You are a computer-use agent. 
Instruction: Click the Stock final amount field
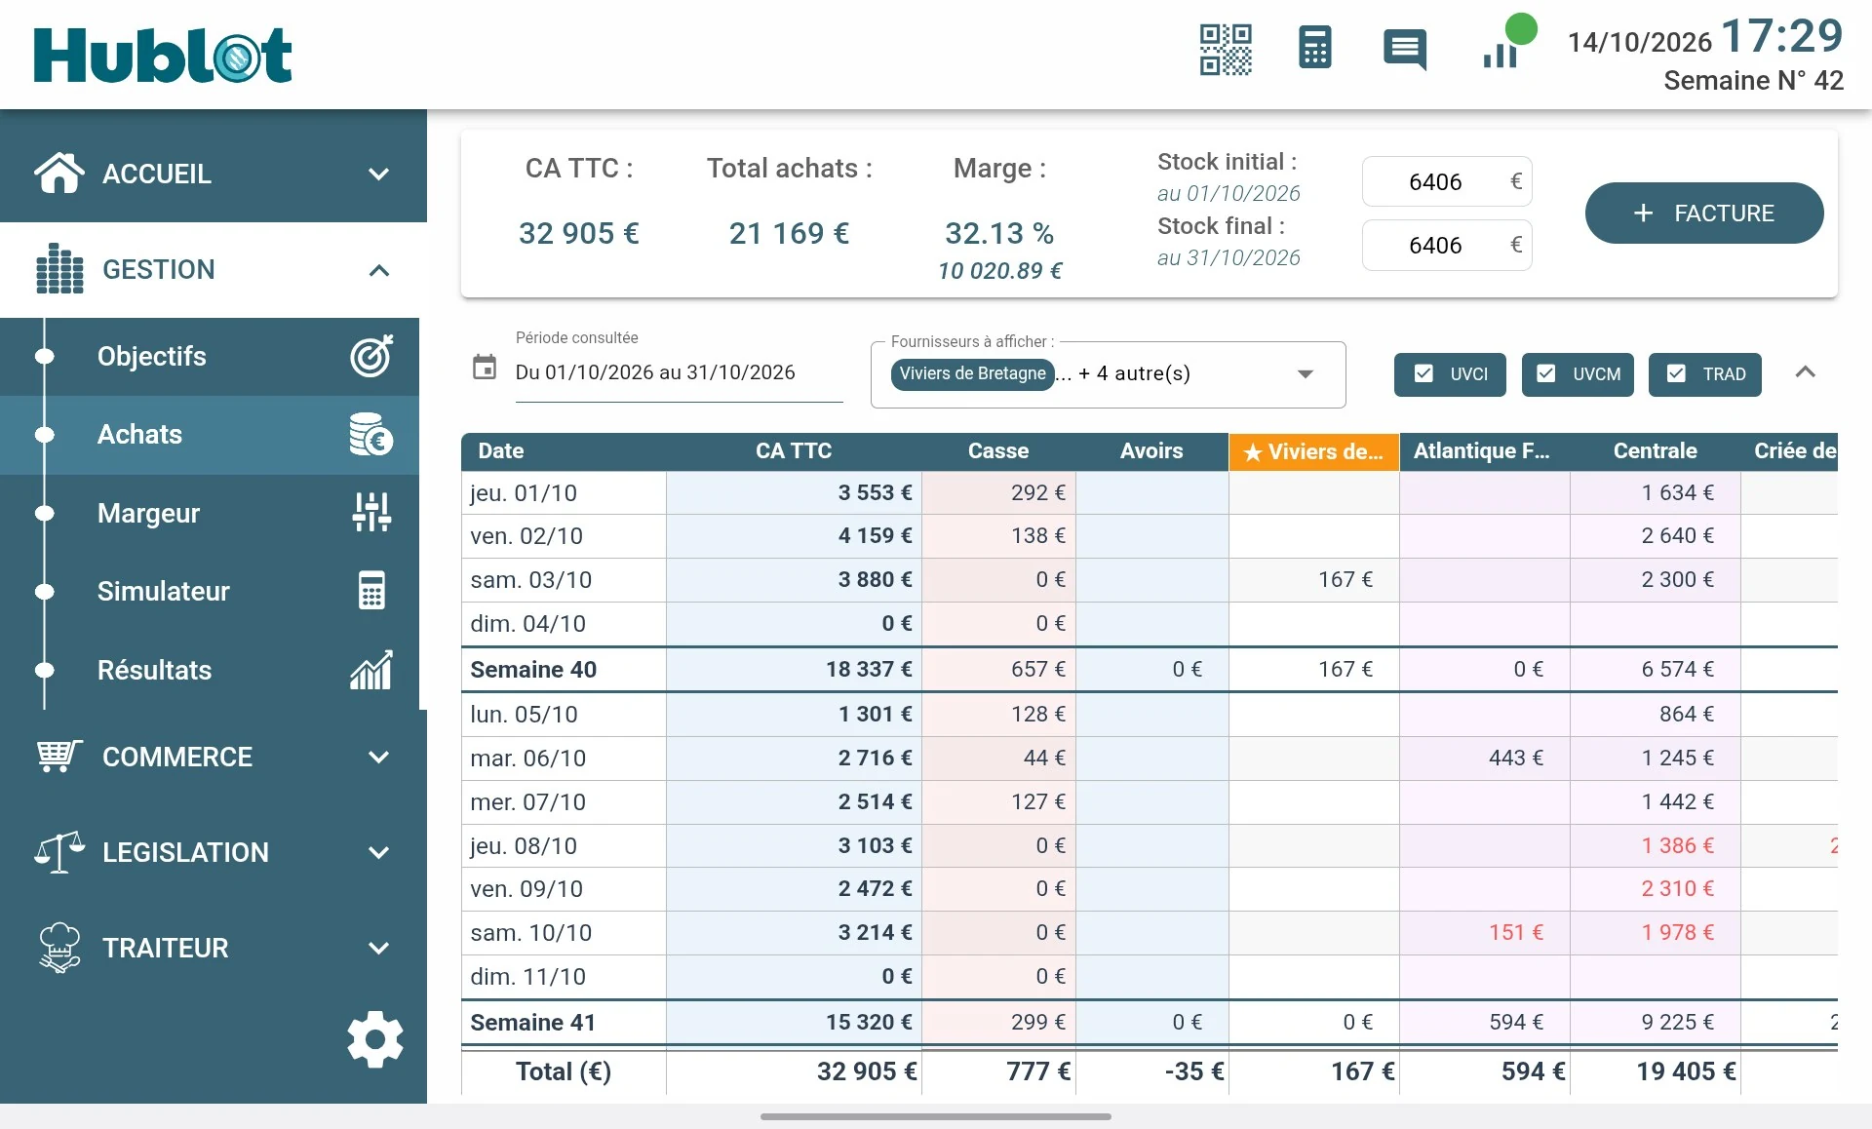(x=1447, y=245)
